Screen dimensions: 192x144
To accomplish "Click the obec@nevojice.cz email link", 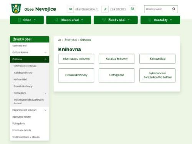I will [87, 9].
